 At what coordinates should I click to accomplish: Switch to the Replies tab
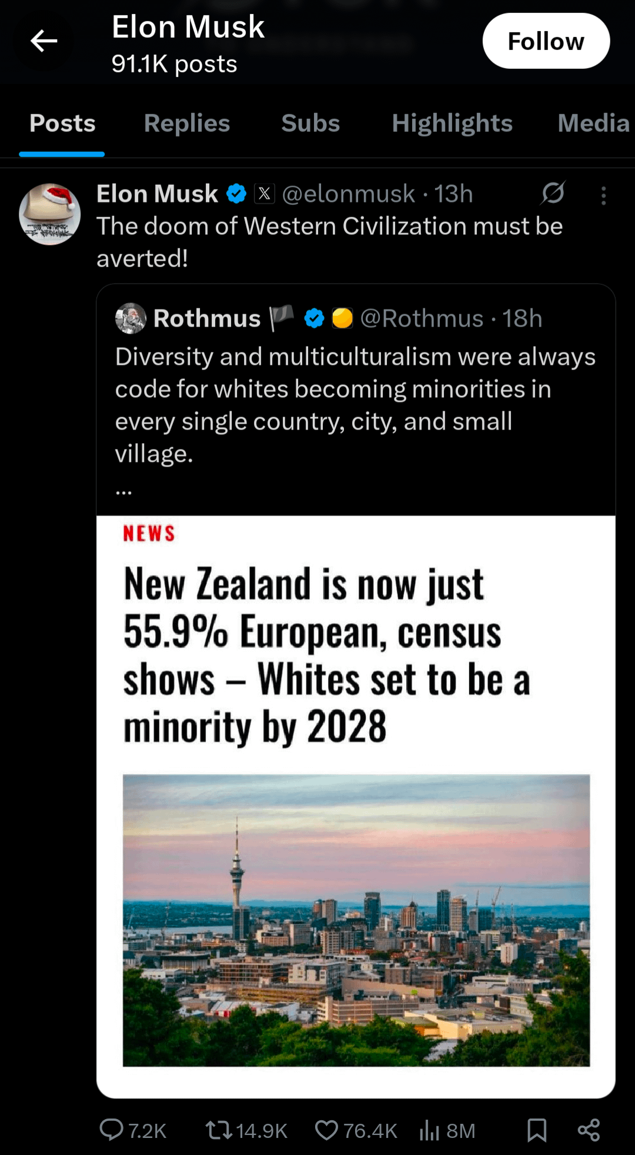pos(187,124)
